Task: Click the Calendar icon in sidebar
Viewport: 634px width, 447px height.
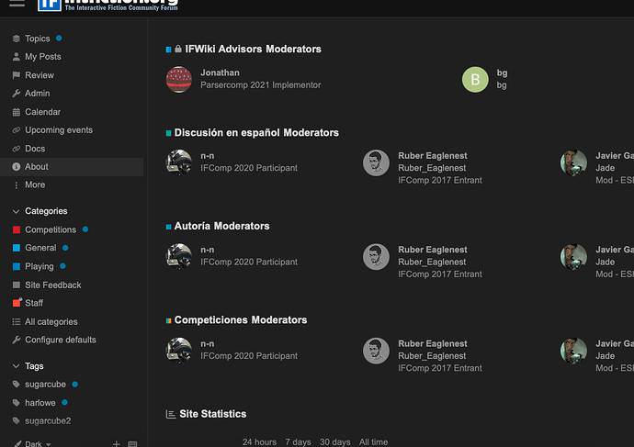Action: pos(17,112)
